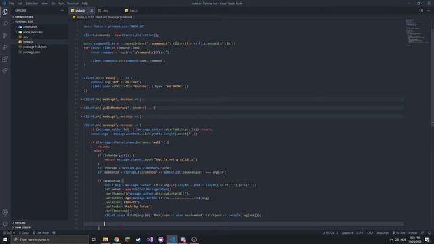434x244 pixels.
Task: Open the notifications bell in status bar
Action: (429, 233)
